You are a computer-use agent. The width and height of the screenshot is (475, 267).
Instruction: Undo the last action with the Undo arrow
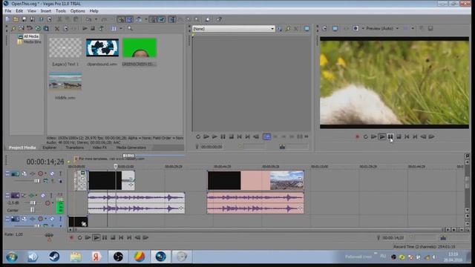click(x=88, y=19)
